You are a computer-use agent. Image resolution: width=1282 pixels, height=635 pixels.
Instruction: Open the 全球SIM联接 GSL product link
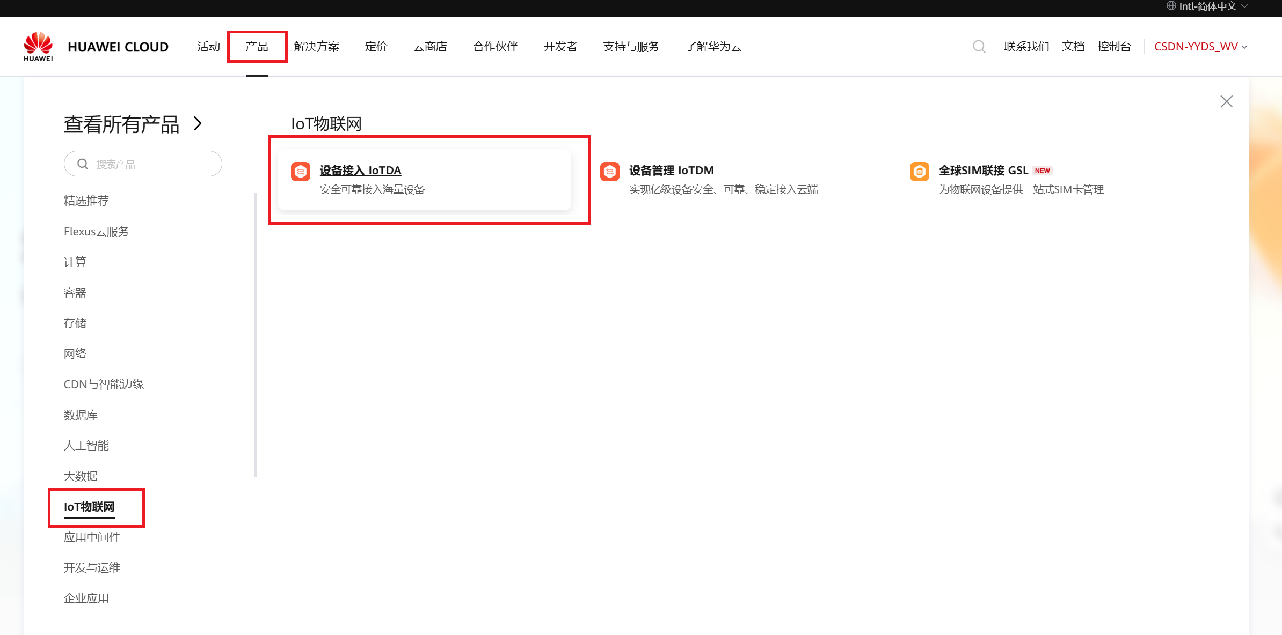(984, 171)
